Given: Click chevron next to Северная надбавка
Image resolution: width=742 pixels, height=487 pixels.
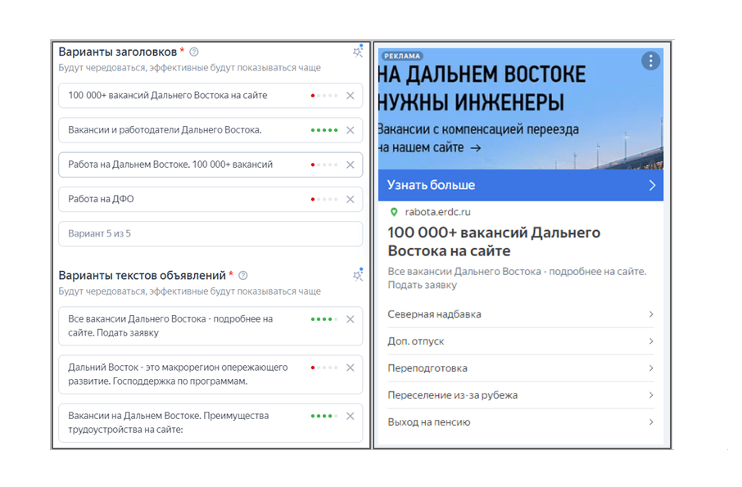Looking at the screenshot, I should (651, 314).
